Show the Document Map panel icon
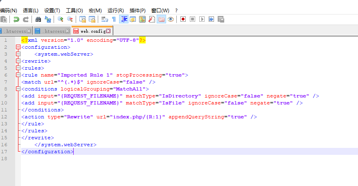 click(x=142, y=19)
